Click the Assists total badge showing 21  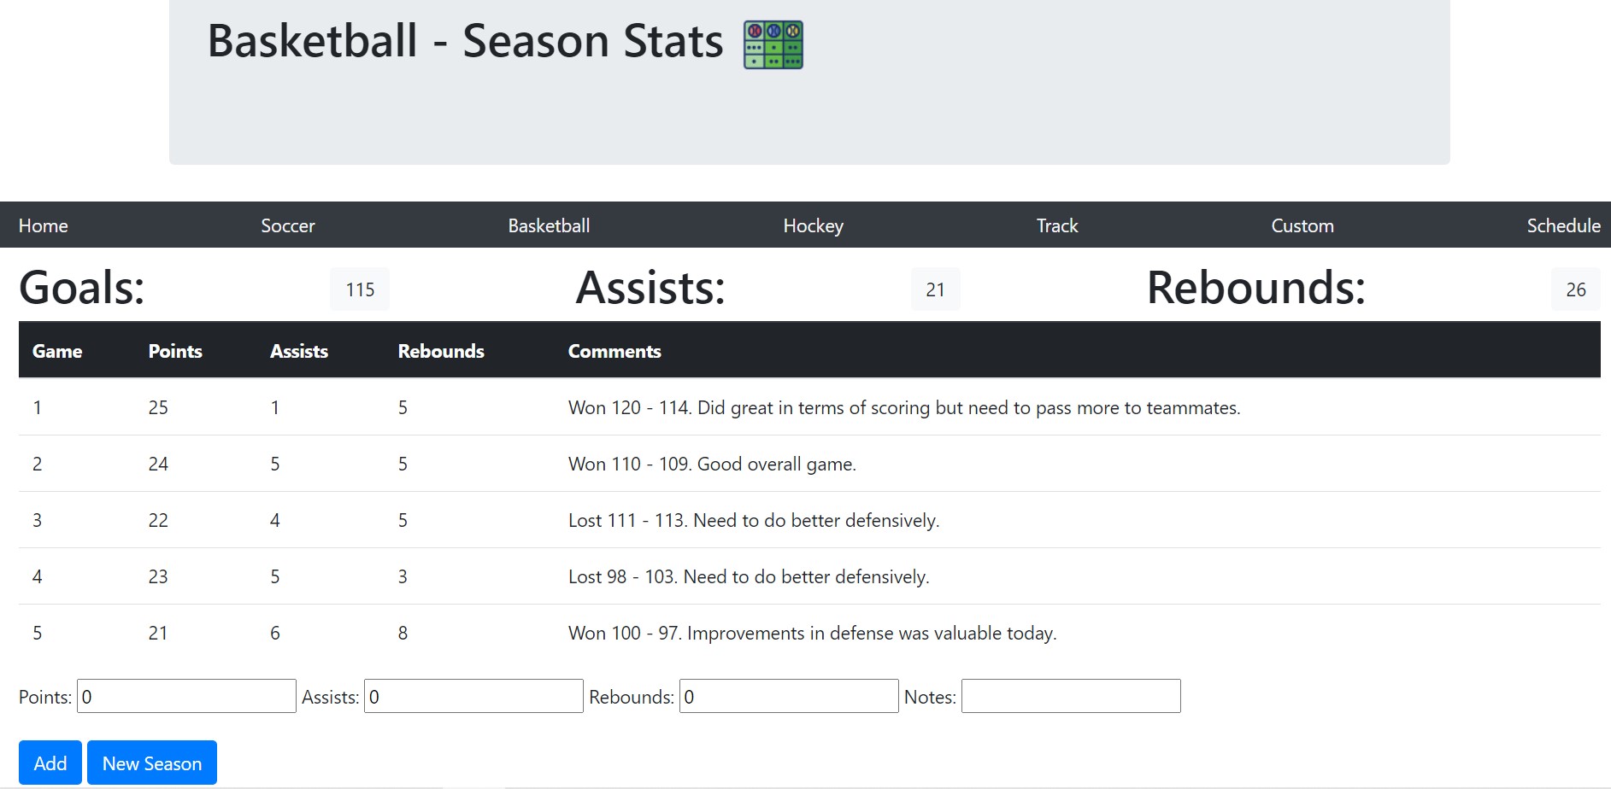[x=935, y=289]
